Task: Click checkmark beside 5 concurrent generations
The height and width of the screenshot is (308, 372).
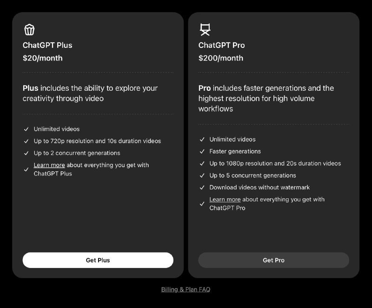Action: point(202,175)
